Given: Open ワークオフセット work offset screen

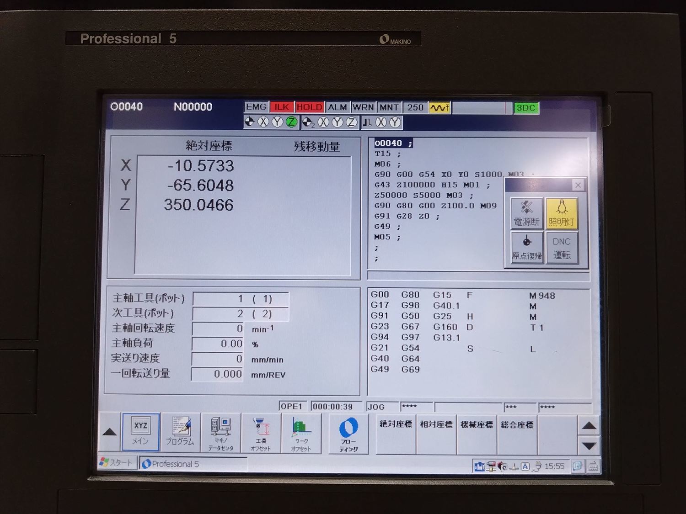Looking at the screenshot, I should 301,433.
